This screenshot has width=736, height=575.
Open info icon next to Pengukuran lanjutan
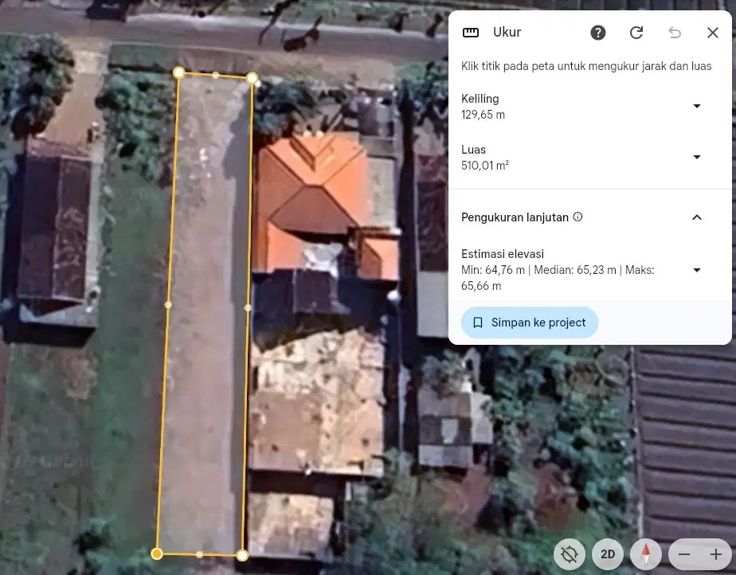tap(578, 217)
